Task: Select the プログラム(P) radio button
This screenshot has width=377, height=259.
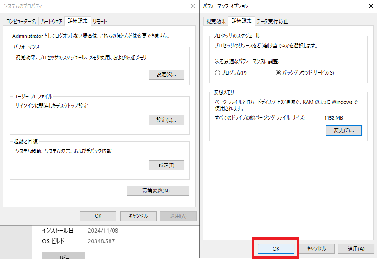Action: pyautogui.click(x=218, y=73)
